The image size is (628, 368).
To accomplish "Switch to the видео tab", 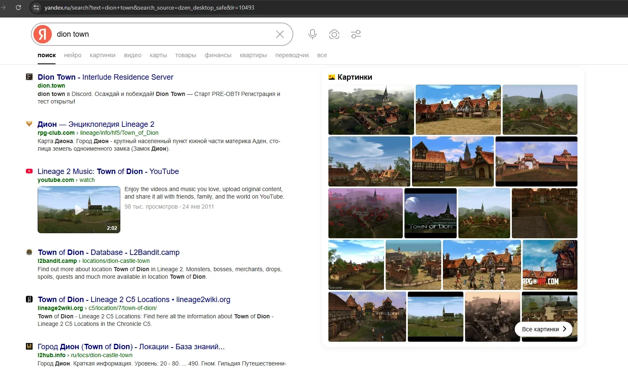I will point(132,55).
